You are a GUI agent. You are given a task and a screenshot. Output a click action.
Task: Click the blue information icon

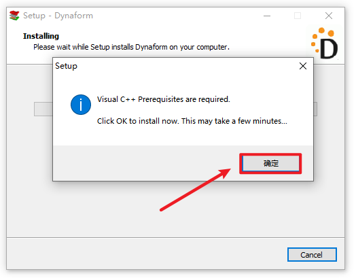(82, 105)
